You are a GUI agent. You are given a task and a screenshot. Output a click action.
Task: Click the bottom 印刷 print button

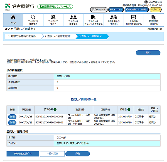pos(77,153)
